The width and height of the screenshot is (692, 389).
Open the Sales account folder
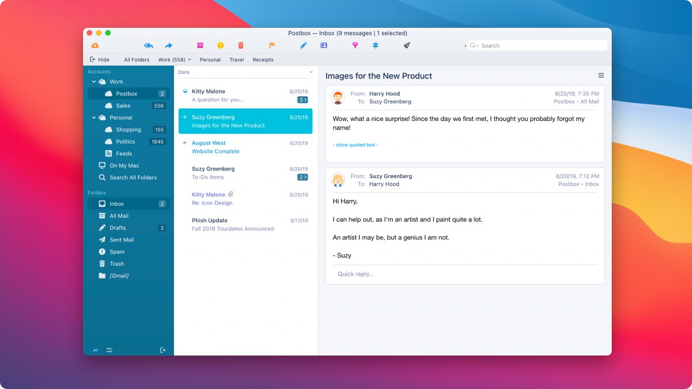(129, 105)
